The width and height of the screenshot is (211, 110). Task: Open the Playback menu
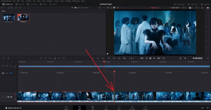50,1
